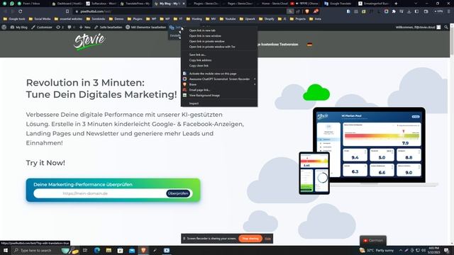Screen dimensions: 454x255
Task: Open Mail app from taskbar
Action: point(132,250)
